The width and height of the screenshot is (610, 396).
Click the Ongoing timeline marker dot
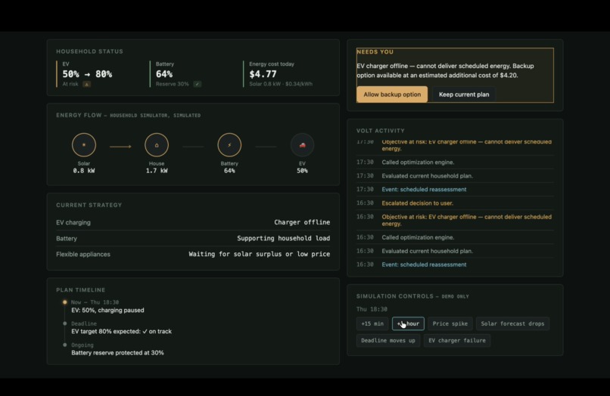[x=64, y=345]
